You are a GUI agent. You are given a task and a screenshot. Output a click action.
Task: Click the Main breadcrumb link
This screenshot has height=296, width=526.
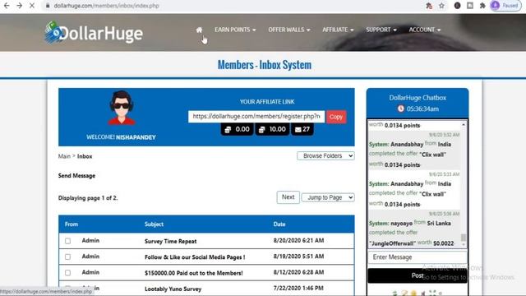(64, 156)
